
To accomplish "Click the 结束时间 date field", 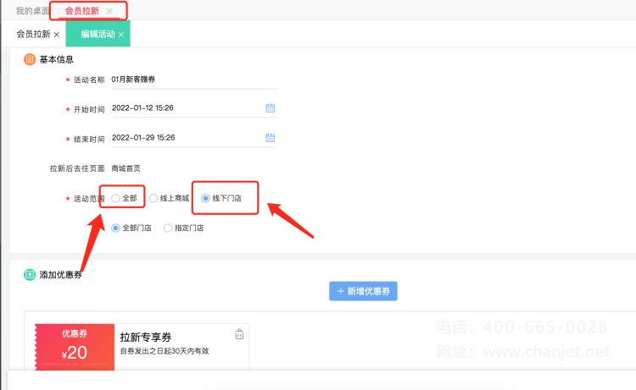I will [x=194, y=138].
